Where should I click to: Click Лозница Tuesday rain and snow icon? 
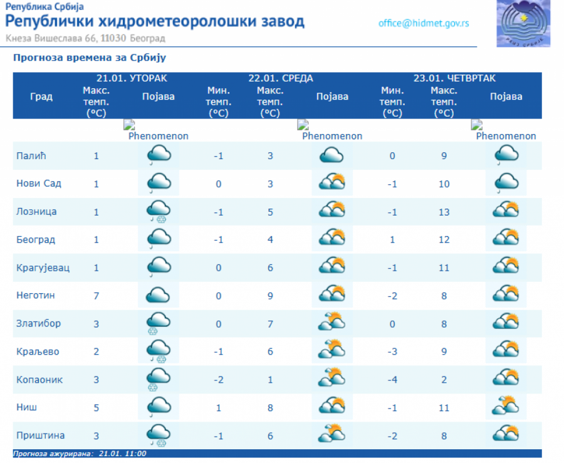[159, 211]
